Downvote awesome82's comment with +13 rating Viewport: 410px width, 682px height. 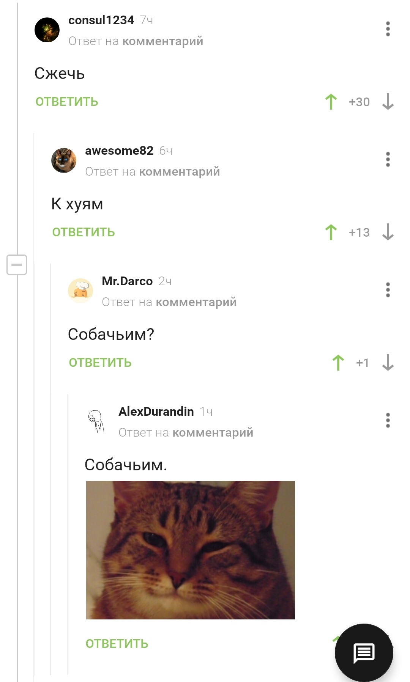[388, 232]
